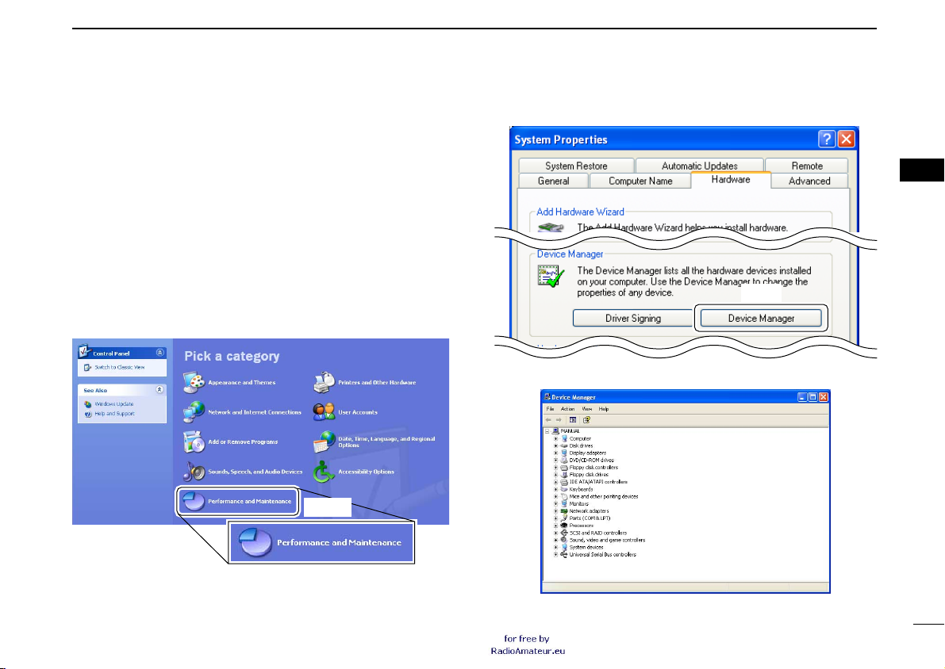This screenshot has width=945, height=669.
Task: Open the Accessibility Options wheelchair icon
Action: [325, 472]
